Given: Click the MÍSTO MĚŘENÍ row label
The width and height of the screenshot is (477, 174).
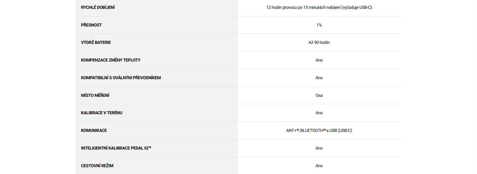Looking at the screenshot, I should tap(95, 95).
